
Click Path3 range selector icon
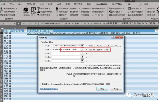click(x=82, y=53)
